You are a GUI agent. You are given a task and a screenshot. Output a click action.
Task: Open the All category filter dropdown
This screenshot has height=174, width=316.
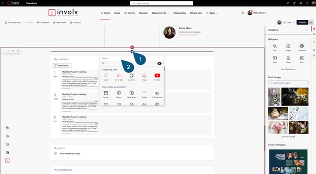pos(104,63)
